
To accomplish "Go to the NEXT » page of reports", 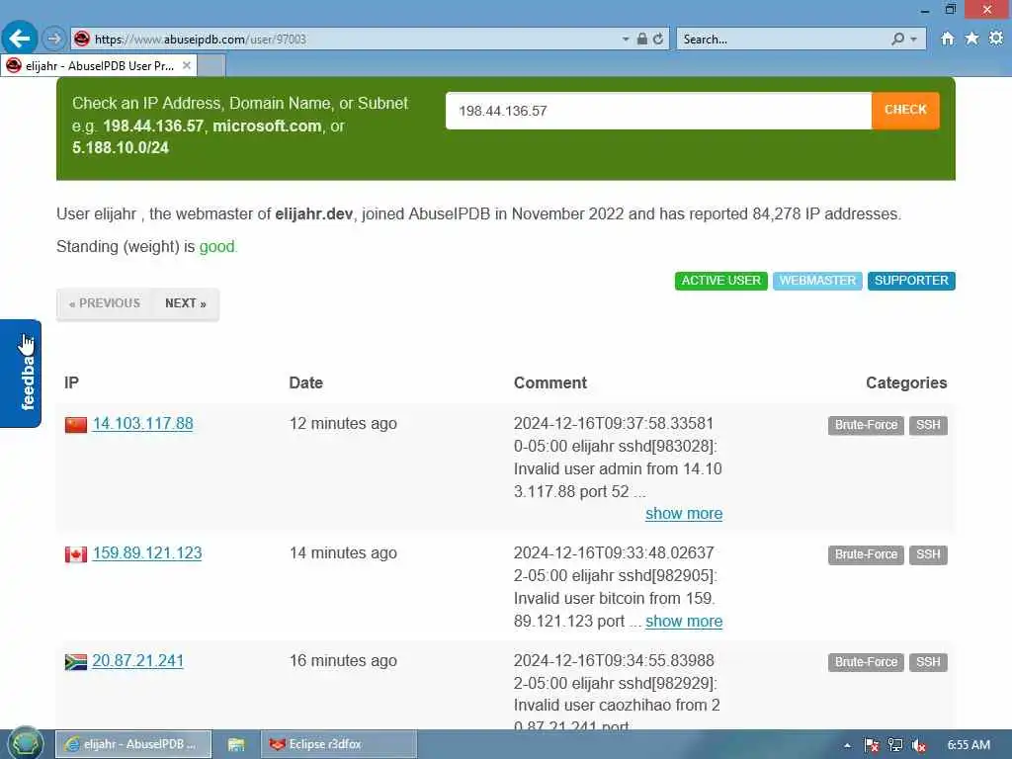I will 186,303.
